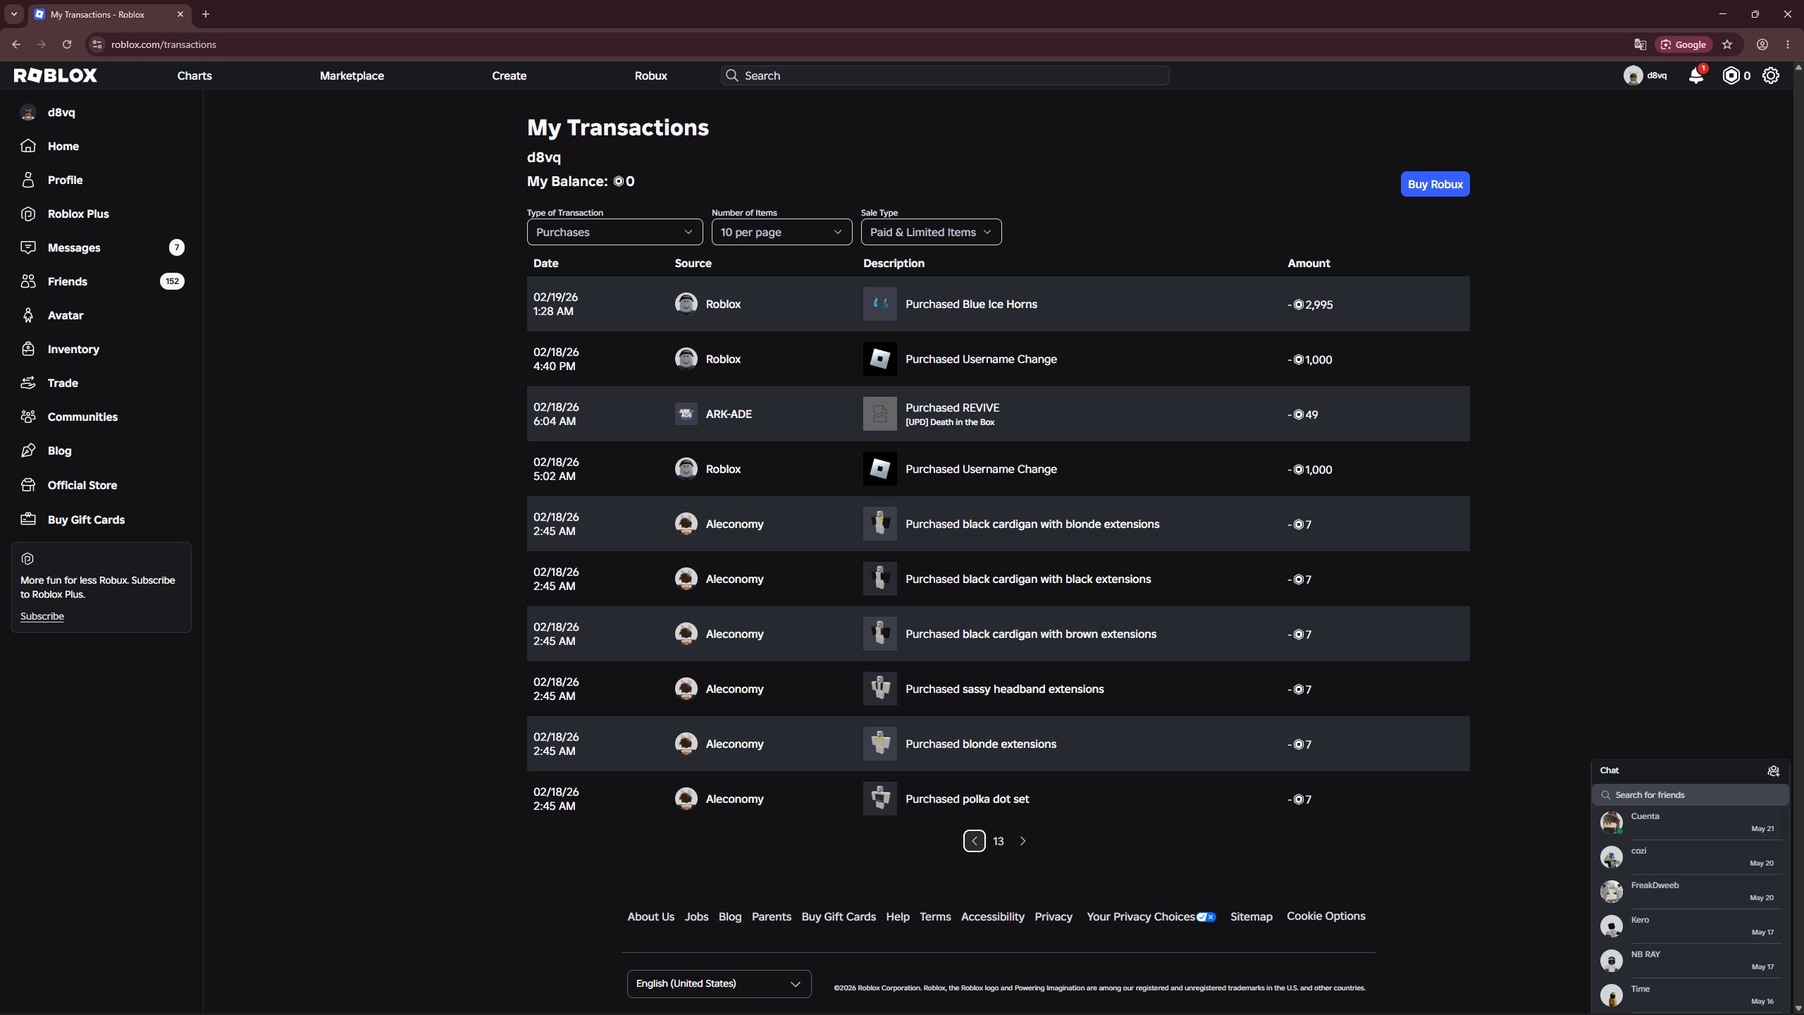Click Blue Ice Horns item thumbnail
This screenshot has height=1015, width=1804.
pyautogui.click(x=880, y=304)
